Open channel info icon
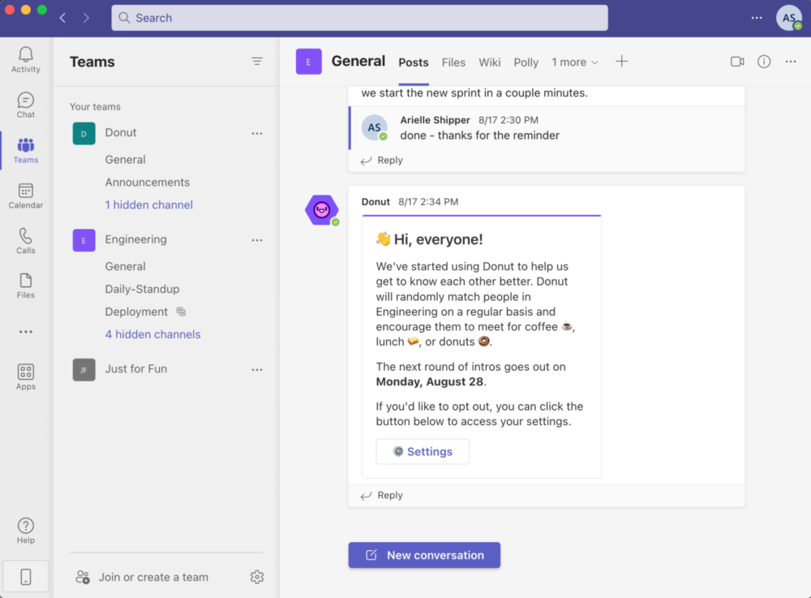 pyautogui.click(x=764, y=62)
